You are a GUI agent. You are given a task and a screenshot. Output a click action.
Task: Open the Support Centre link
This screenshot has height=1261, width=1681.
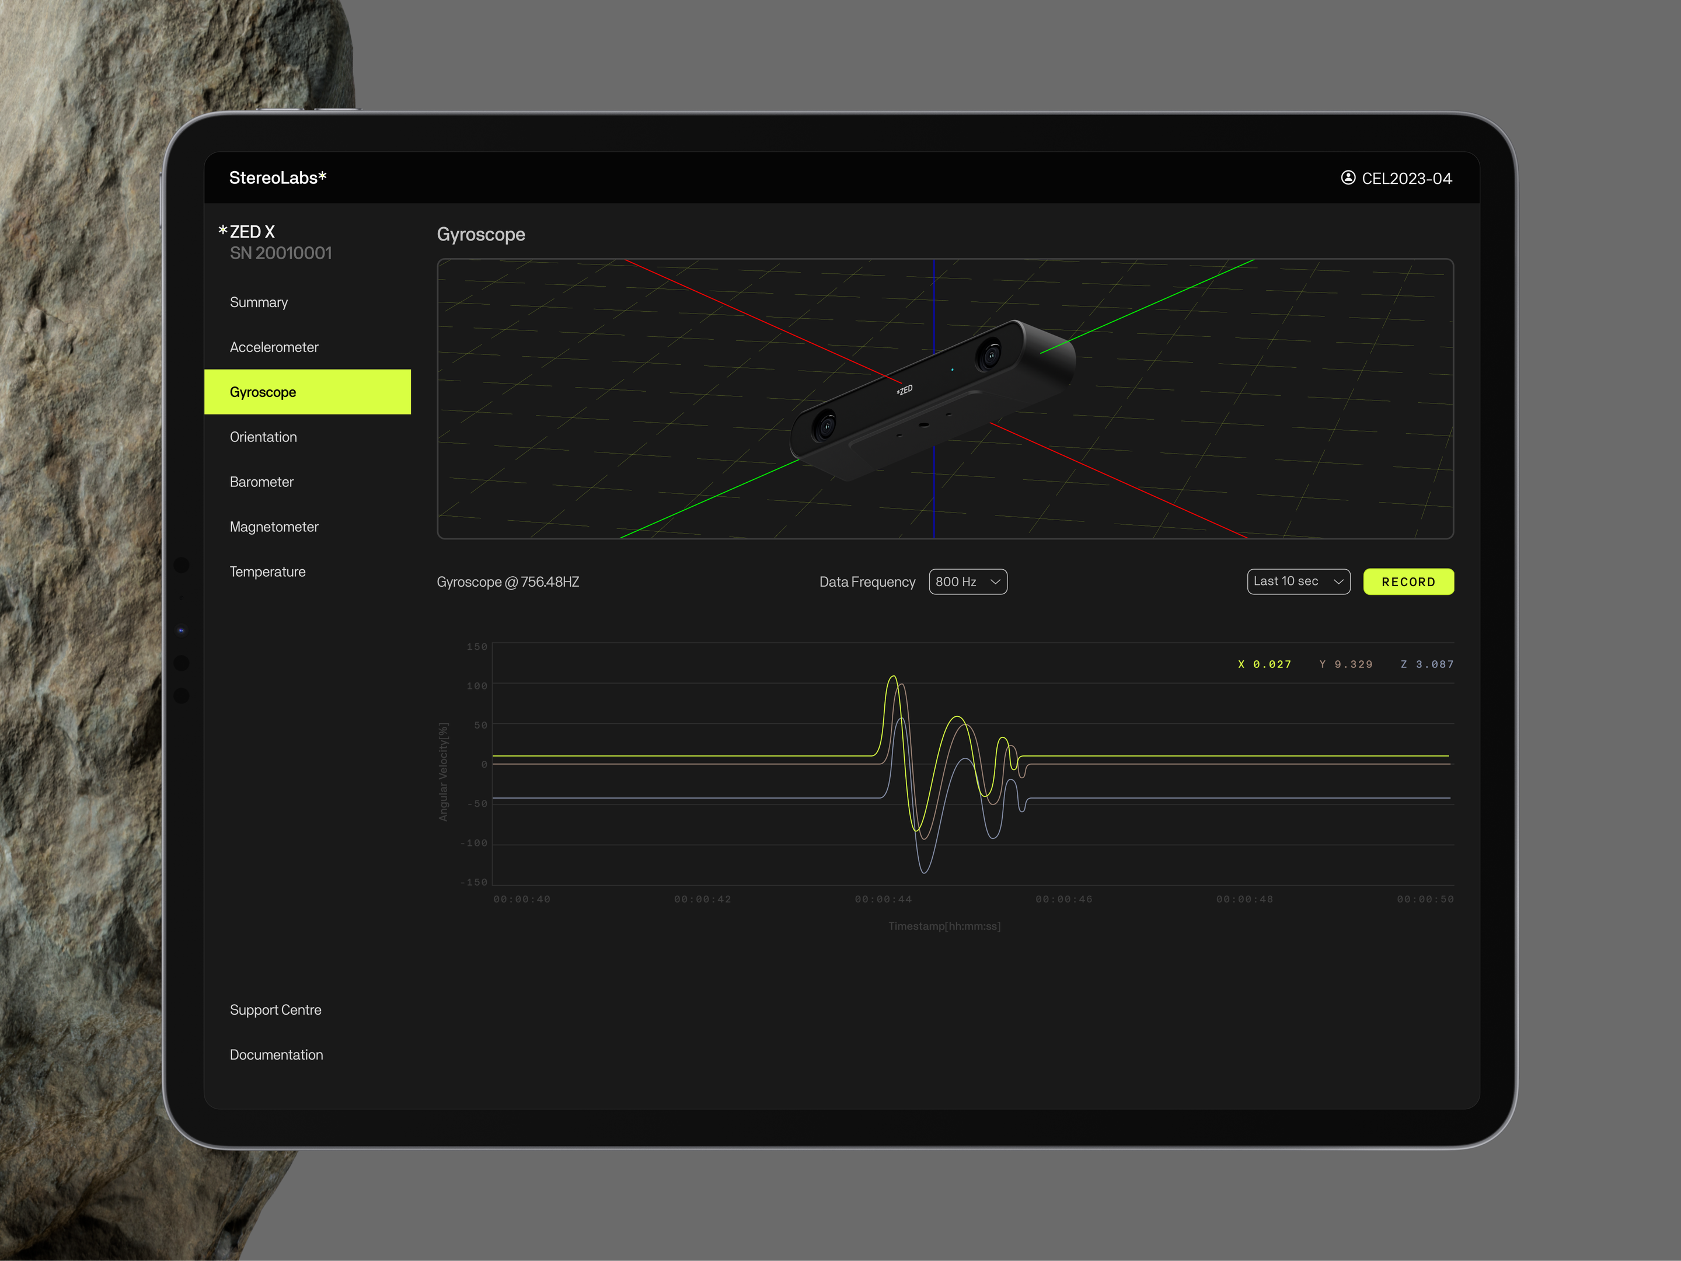click(275, 1010)
